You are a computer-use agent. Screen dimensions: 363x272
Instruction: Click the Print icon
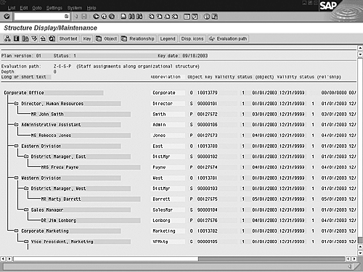tap(123, 17)
